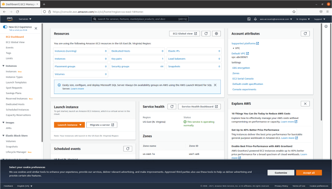Reload the browser page
The width and height of the screenshot is (332, 189).
18,12
